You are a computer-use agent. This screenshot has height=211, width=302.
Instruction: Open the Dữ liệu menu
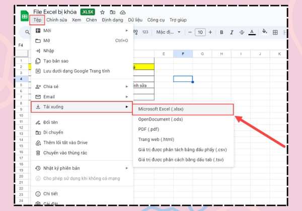[x=135, y=20]
